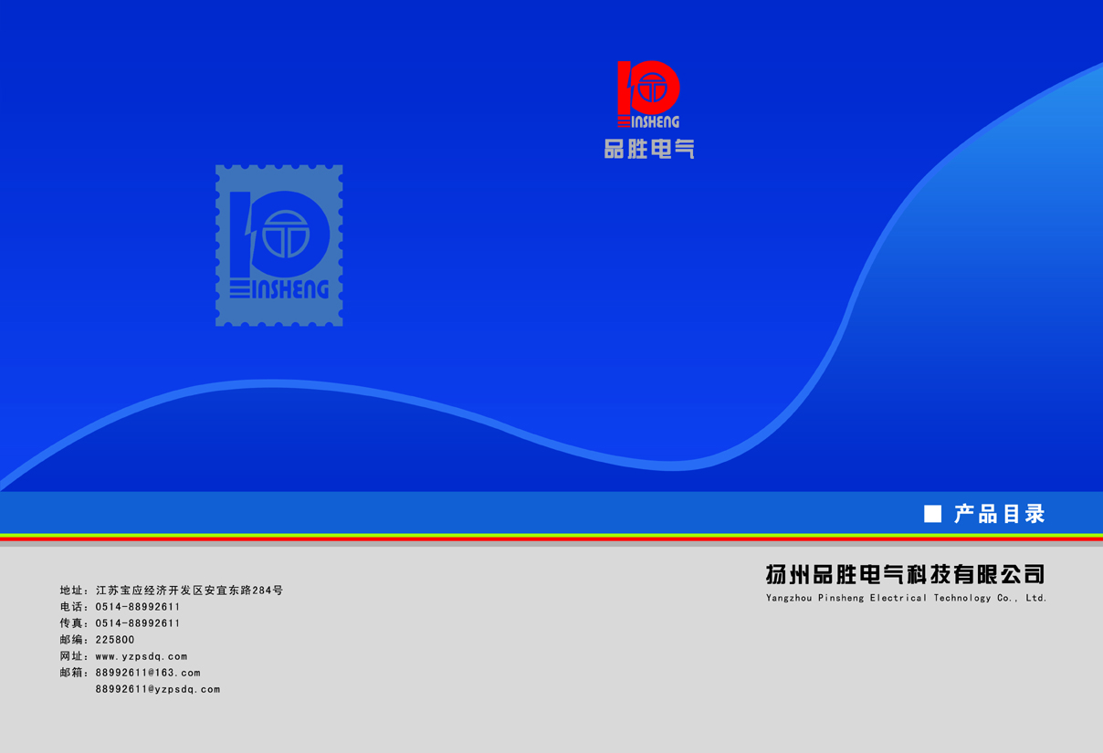Click the white square beside 产品目录

coord(932,514)
